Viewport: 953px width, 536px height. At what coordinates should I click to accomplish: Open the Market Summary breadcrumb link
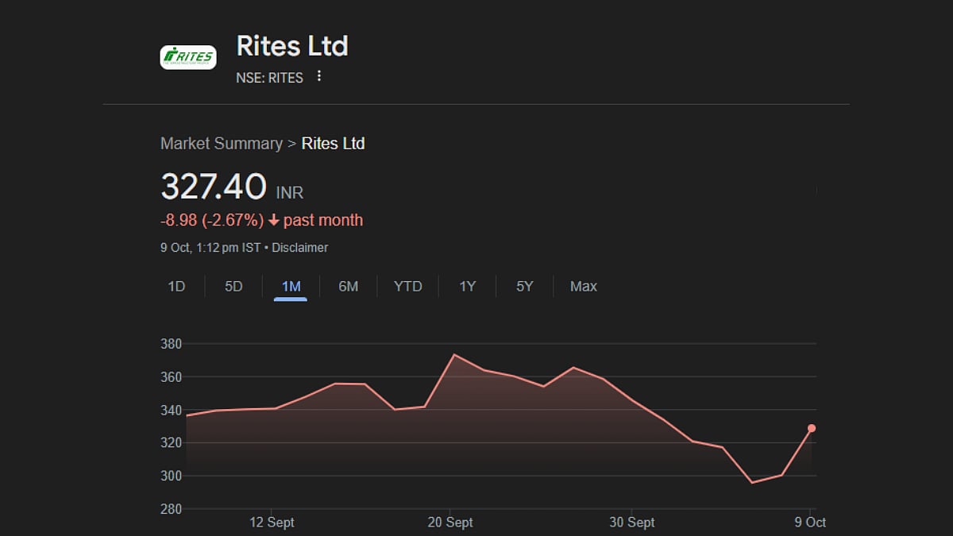[222, 144]
